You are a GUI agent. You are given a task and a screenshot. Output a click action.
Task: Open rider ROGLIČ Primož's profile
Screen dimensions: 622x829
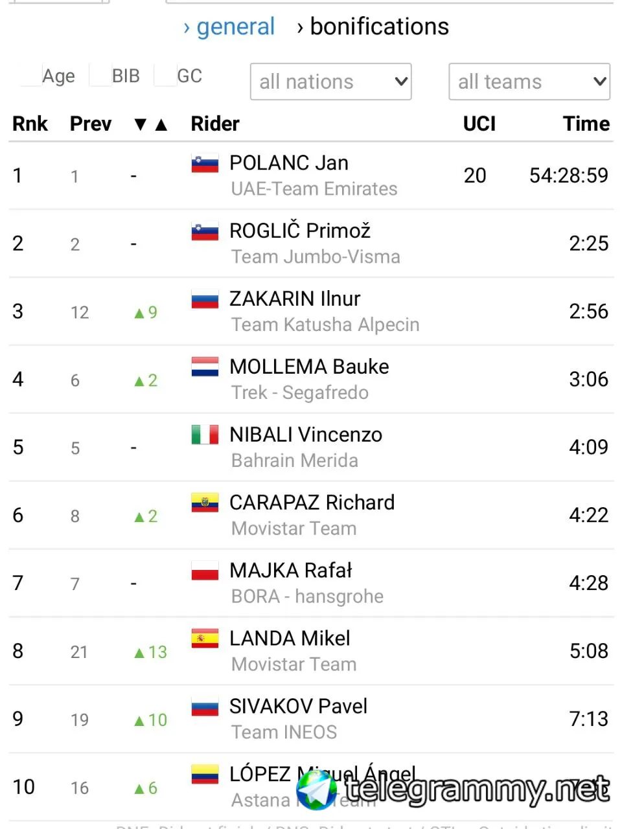[300, 231]
